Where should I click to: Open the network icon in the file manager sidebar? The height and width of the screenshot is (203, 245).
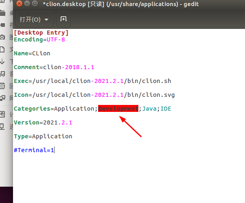pos(2,98)
